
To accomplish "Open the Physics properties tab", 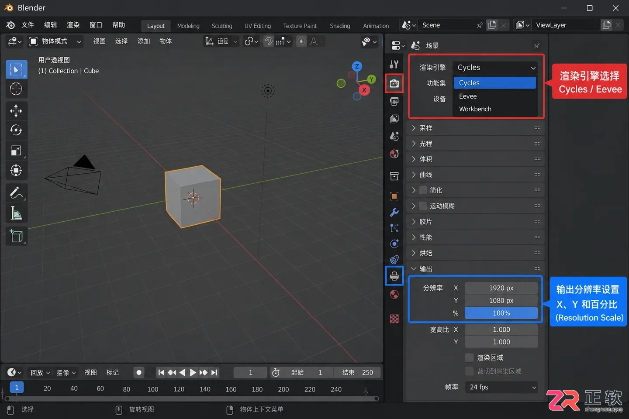I will coord(394,244).
